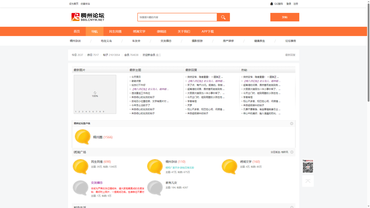Viewport: 370px width, 208px height.
Task: Open the 律师团 menu item
Action: tap(162, 31)
